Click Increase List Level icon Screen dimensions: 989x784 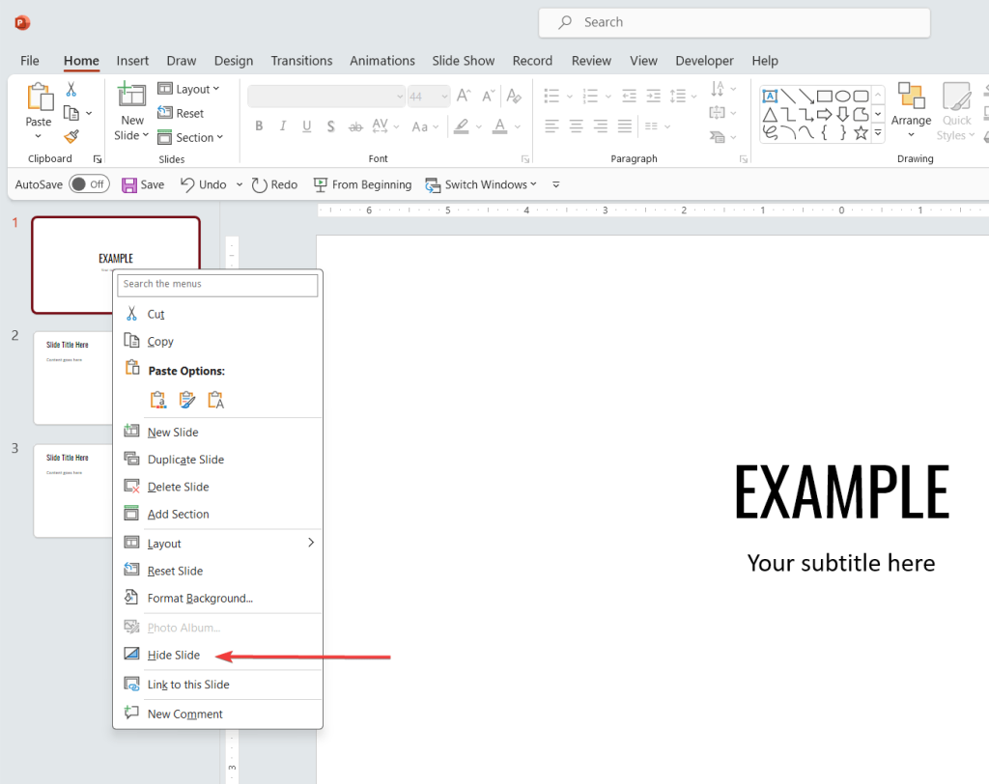[x=654, y=96]
